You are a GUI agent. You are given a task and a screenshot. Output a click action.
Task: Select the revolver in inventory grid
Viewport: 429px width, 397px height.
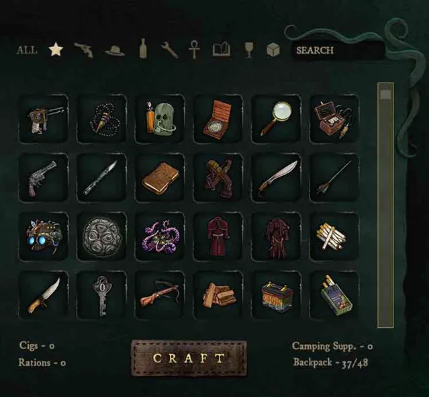click(44, 178)
